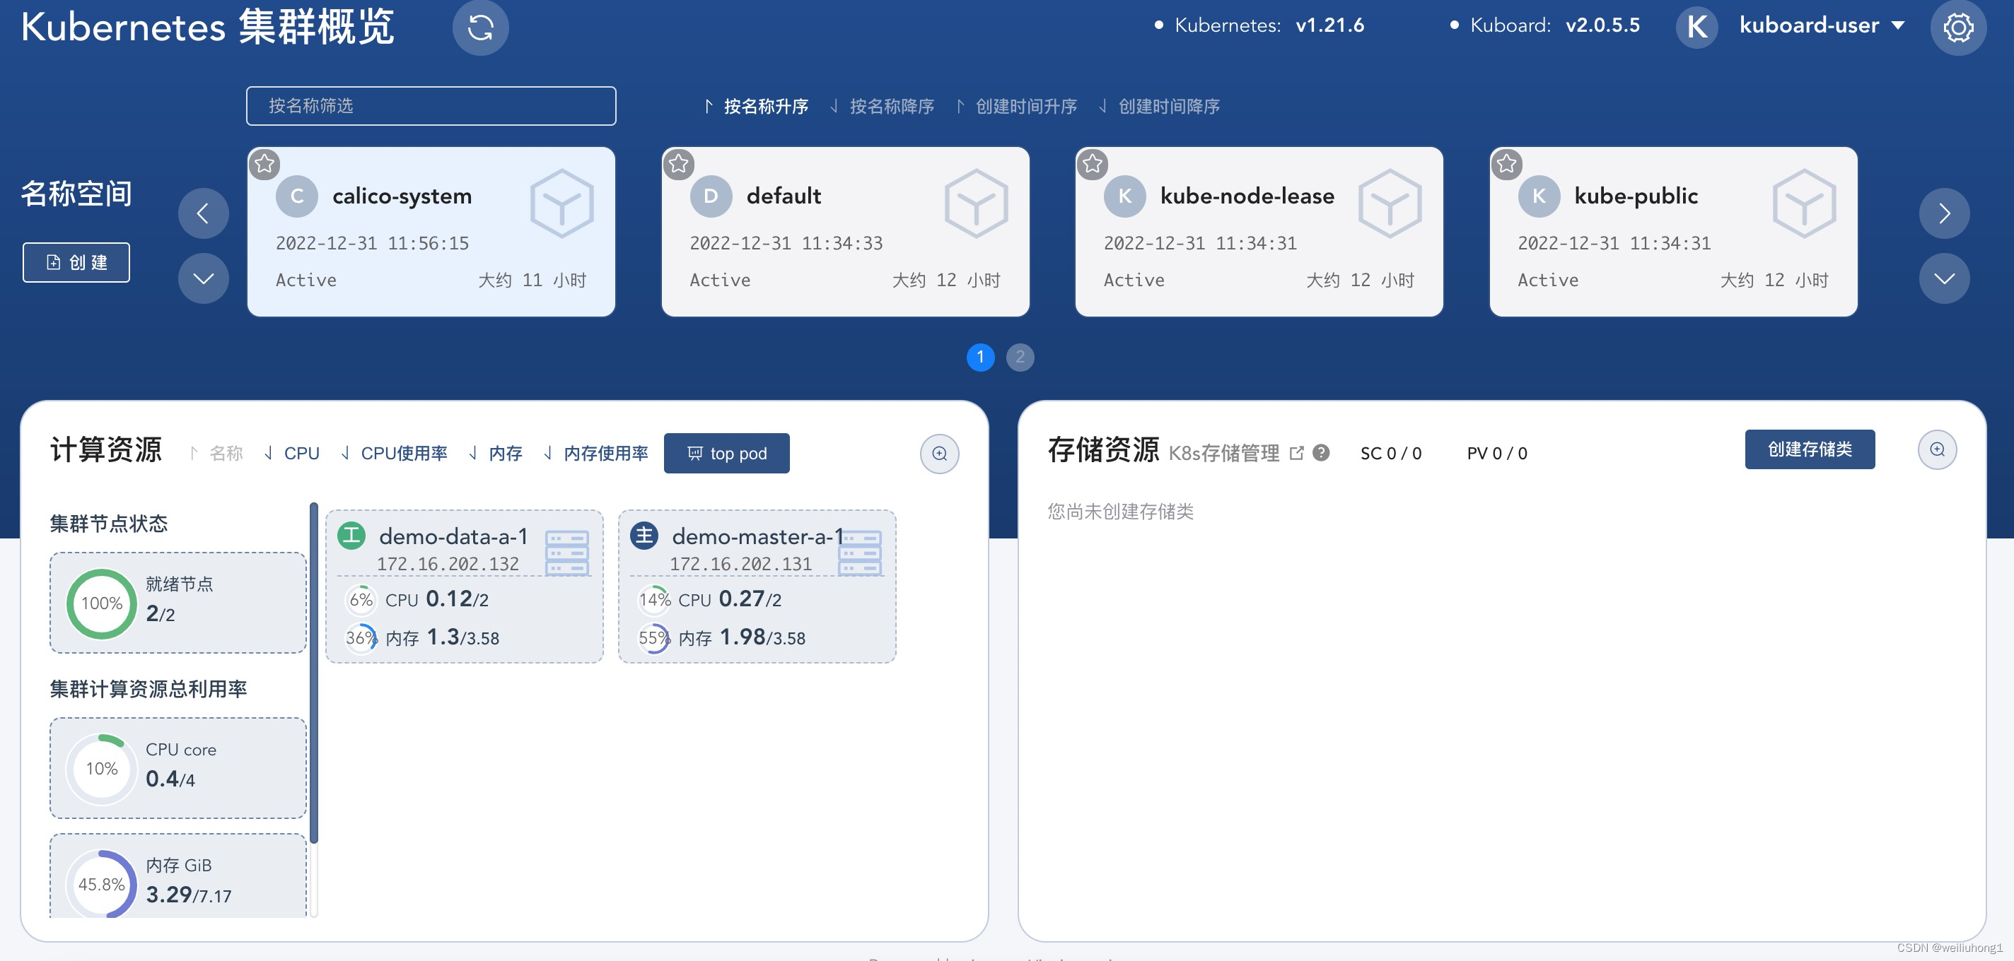
Task: Click the K8s storage management external link icon
Action: point(1296,453)
